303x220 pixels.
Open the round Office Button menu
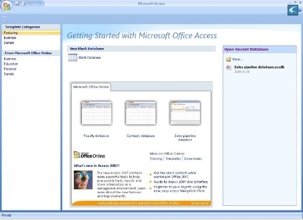coord(7,6)
